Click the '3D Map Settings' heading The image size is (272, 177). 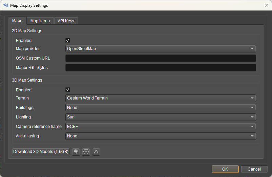point(27,80)
